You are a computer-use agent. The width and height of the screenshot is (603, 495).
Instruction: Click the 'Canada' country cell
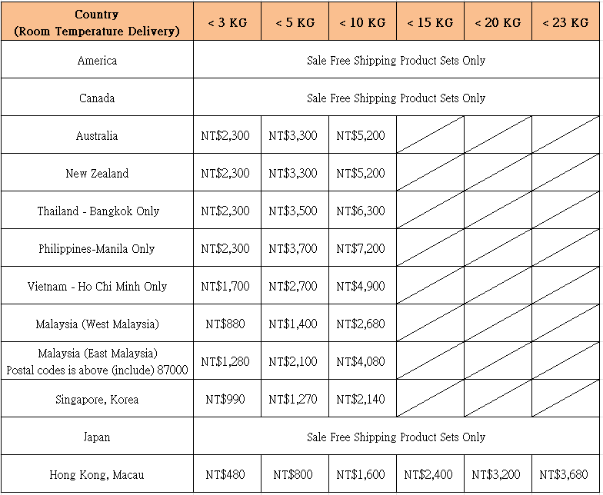(97, 98)
